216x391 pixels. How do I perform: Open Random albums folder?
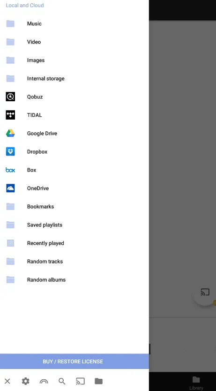[74, 280]
